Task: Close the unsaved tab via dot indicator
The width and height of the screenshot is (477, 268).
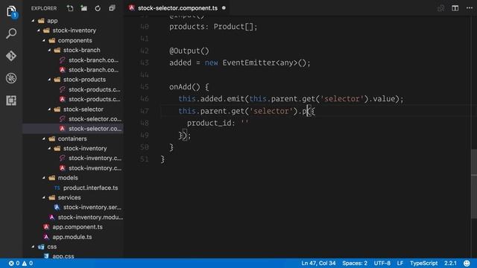Action: pyautogui.click(x=224, y=8)
